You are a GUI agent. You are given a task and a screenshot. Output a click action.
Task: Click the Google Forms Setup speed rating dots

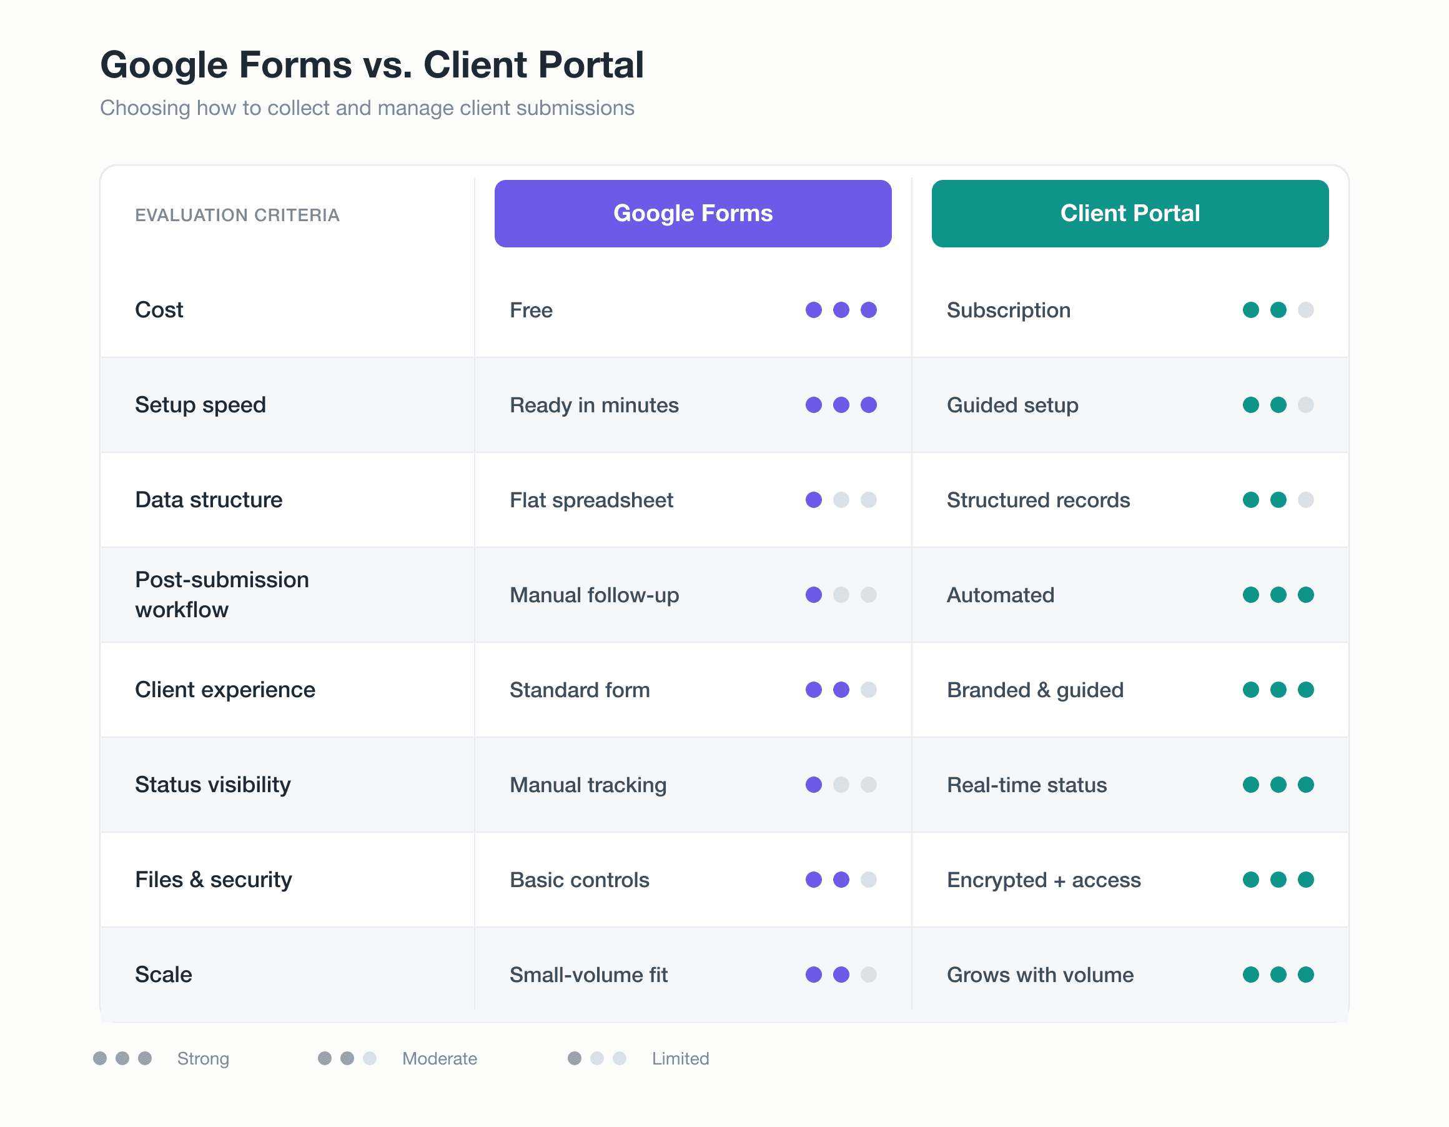tap(841, 405)
